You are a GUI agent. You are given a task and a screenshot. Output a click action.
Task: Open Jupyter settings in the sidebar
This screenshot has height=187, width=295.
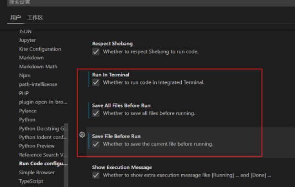click(x=27, y=40)
